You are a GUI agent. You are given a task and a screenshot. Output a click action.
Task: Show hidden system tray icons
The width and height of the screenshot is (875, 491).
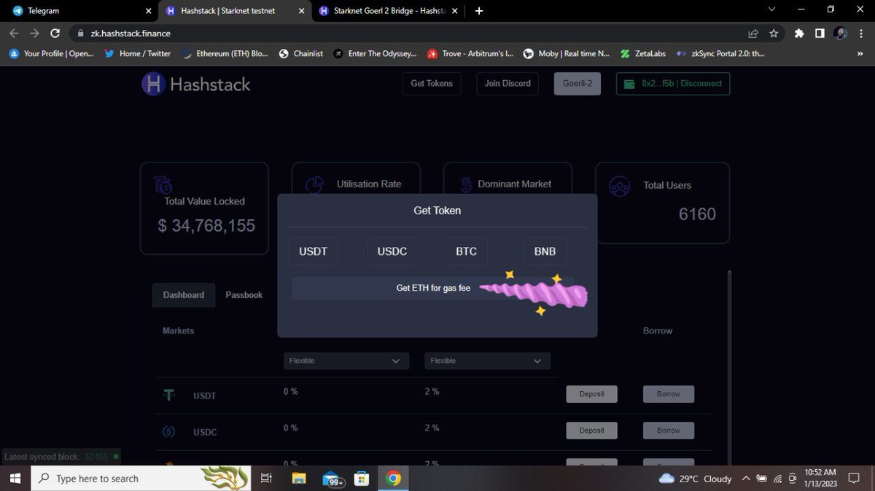[x=745, y=479]
